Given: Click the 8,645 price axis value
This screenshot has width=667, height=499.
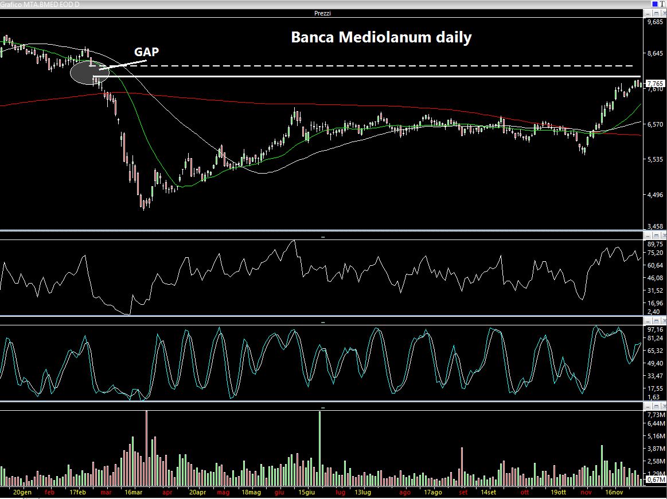Looking at the screenshot, I should 655,53.
